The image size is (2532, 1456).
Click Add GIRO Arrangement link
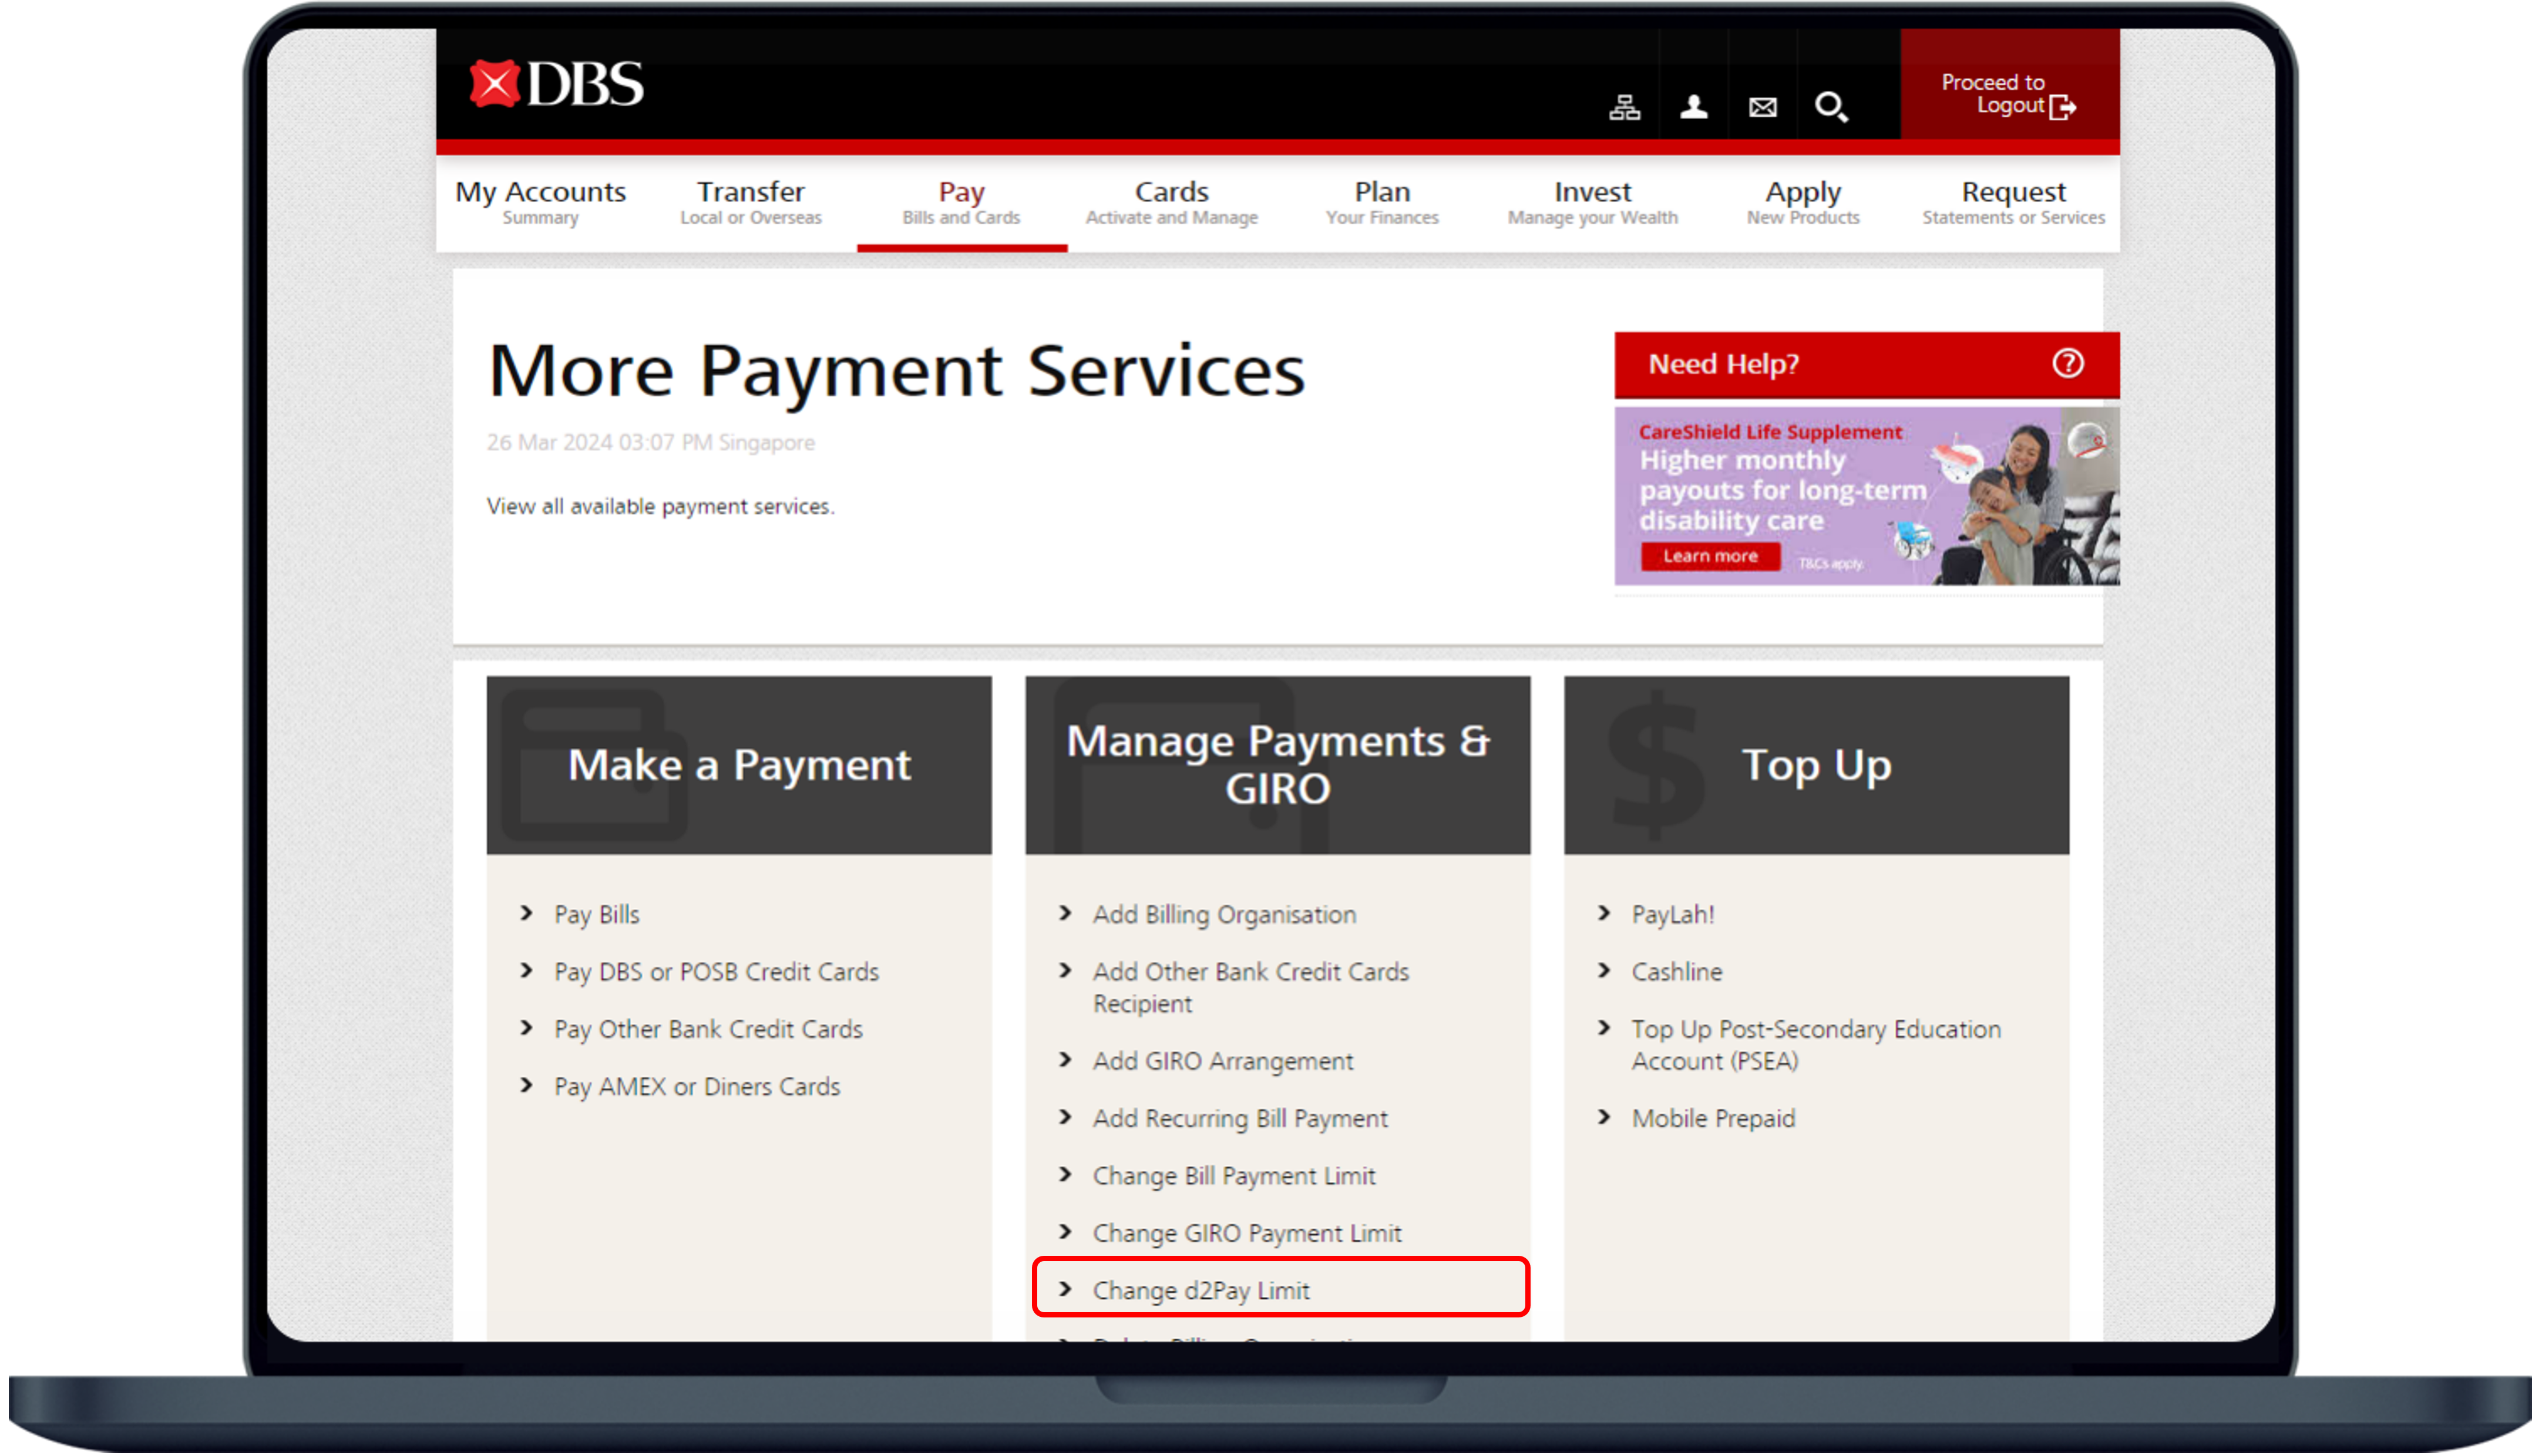point(1222,1061)
